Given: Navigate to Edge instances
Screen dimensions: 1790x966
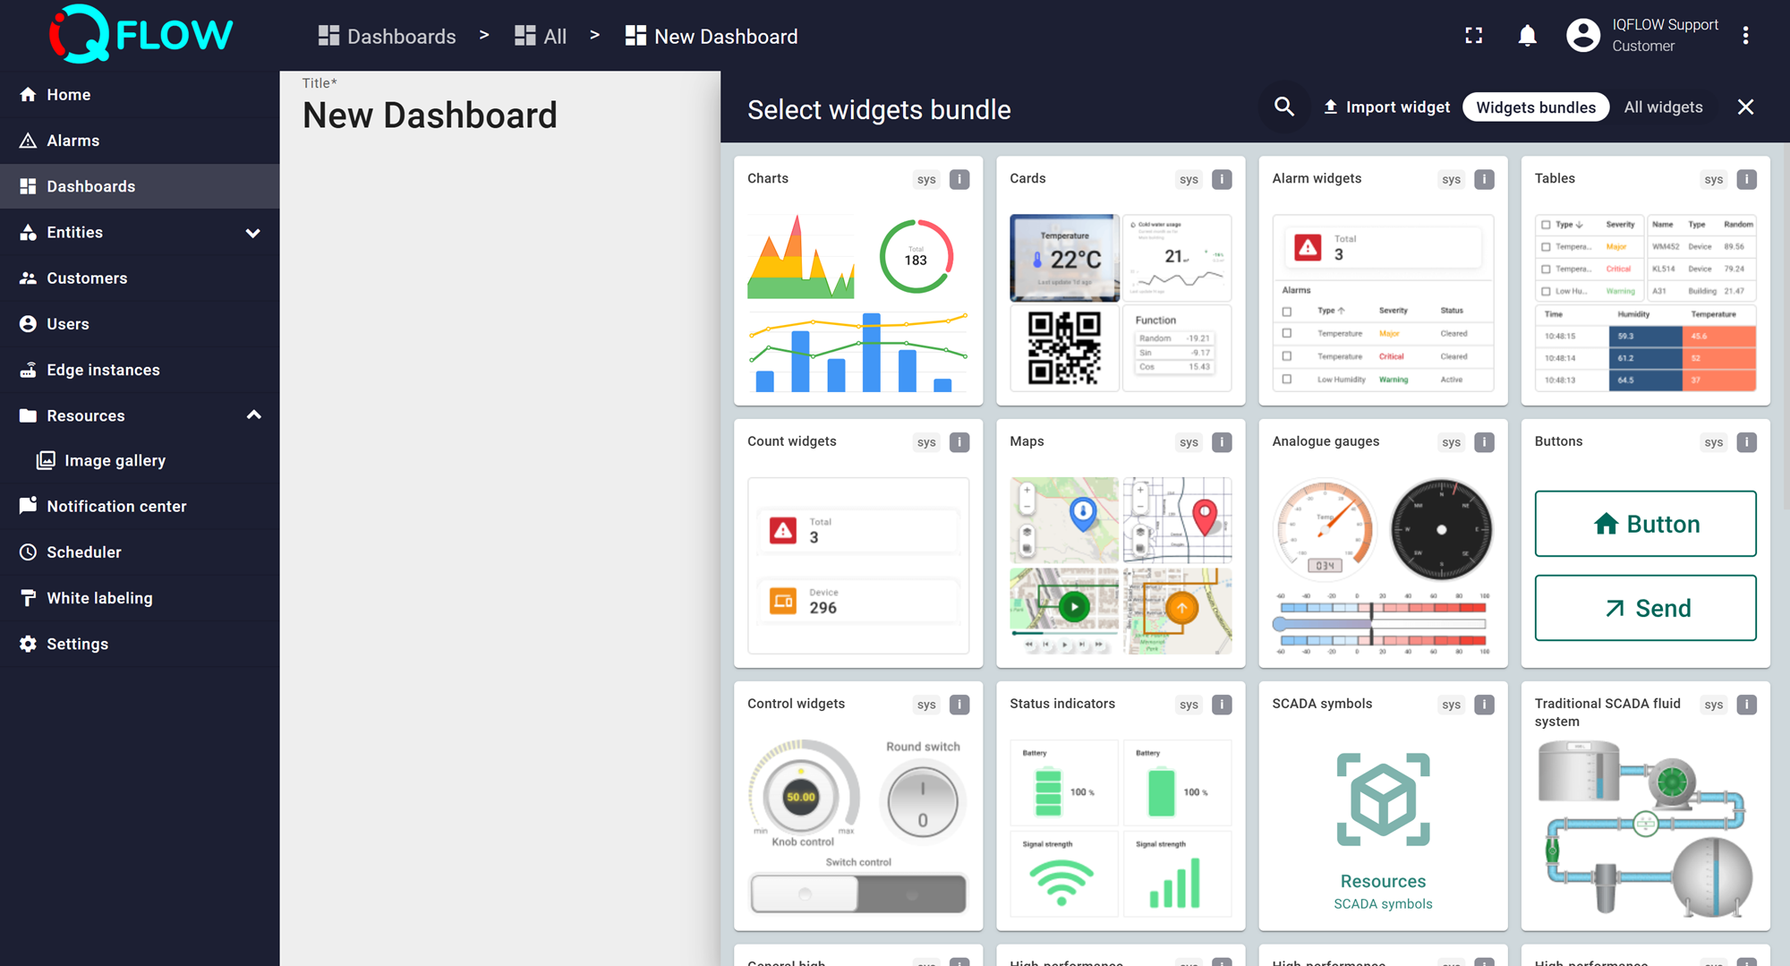Looking at the screenshot, I should click(102, 369).
